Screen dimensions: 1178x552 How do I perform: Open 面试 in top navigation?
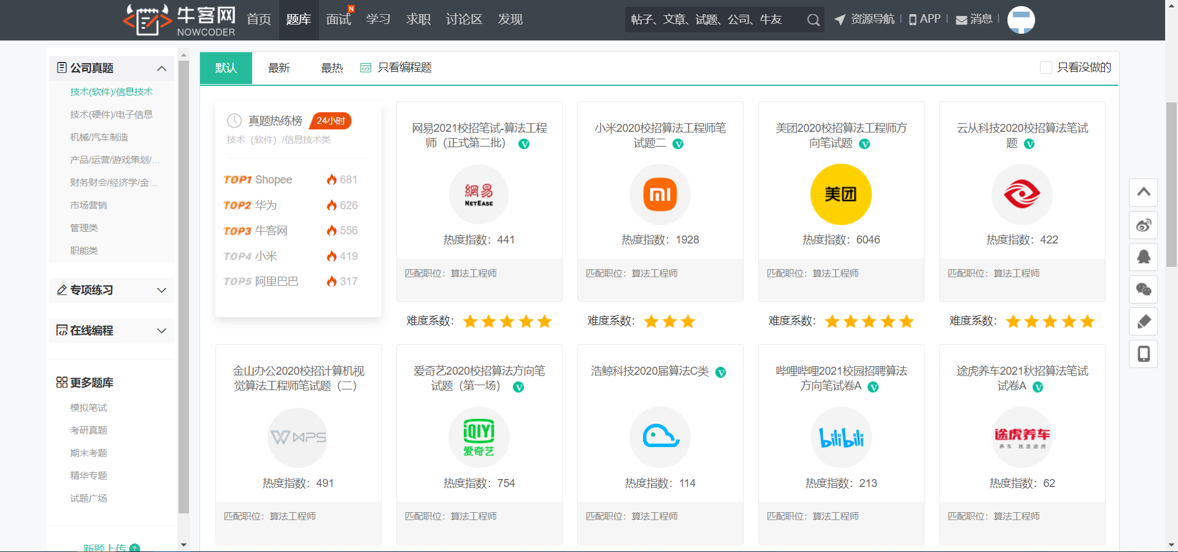(339, 20)
